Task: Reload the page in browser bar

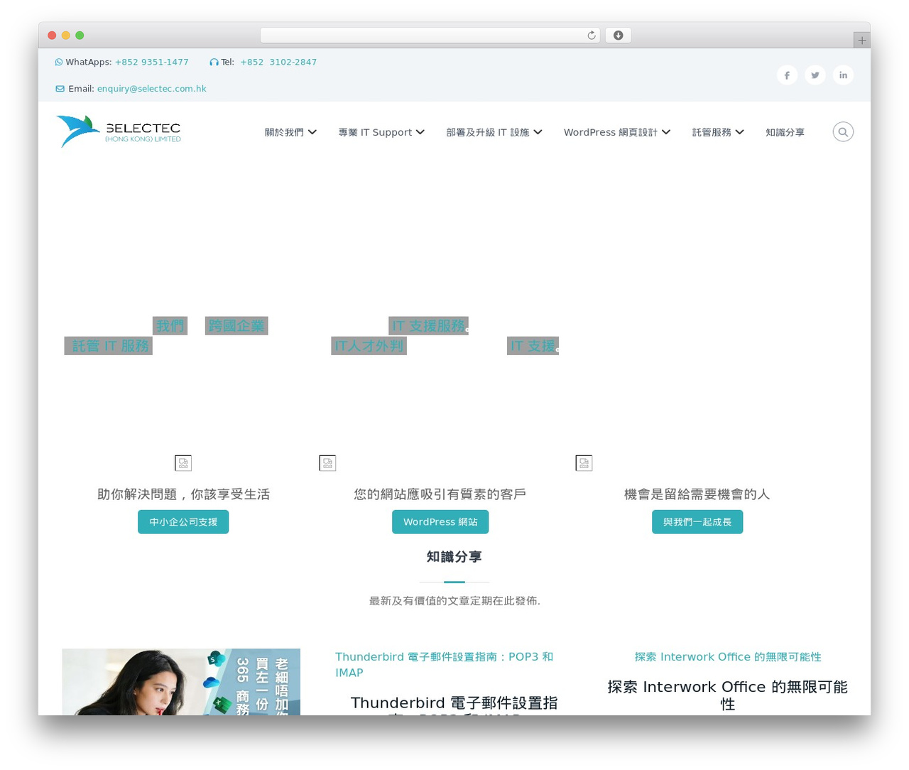Action: pos(591,36)
